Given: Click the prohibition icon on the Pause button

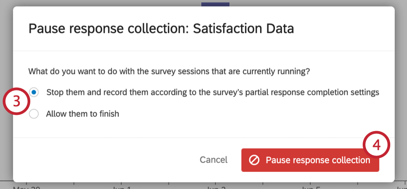Looking at the screenshot, I should (254, 160).
